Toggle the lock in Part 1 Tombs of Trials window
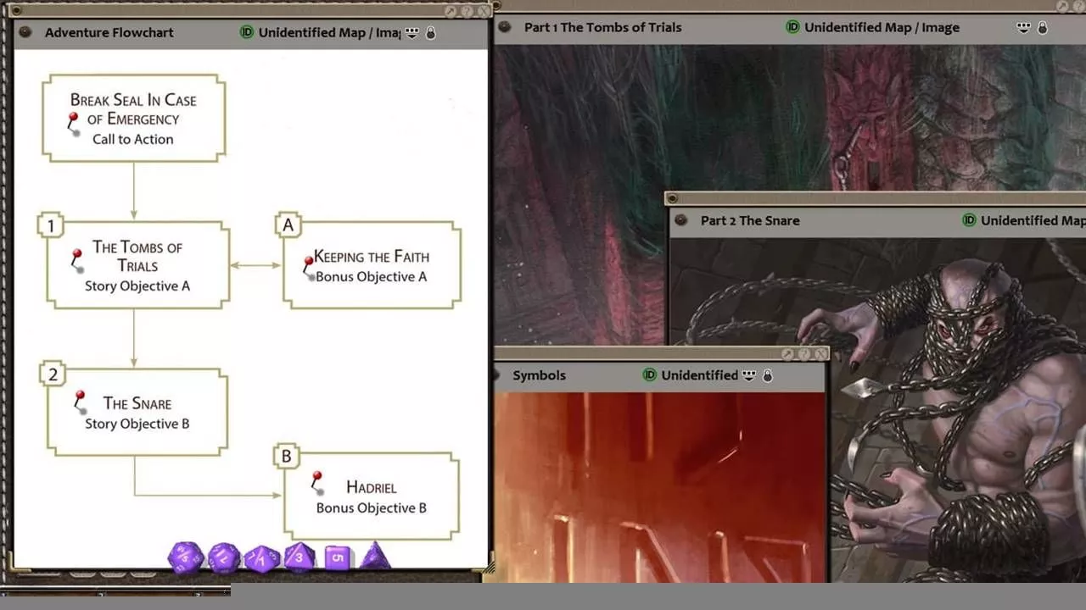1086x610 pixels. 1042,27
